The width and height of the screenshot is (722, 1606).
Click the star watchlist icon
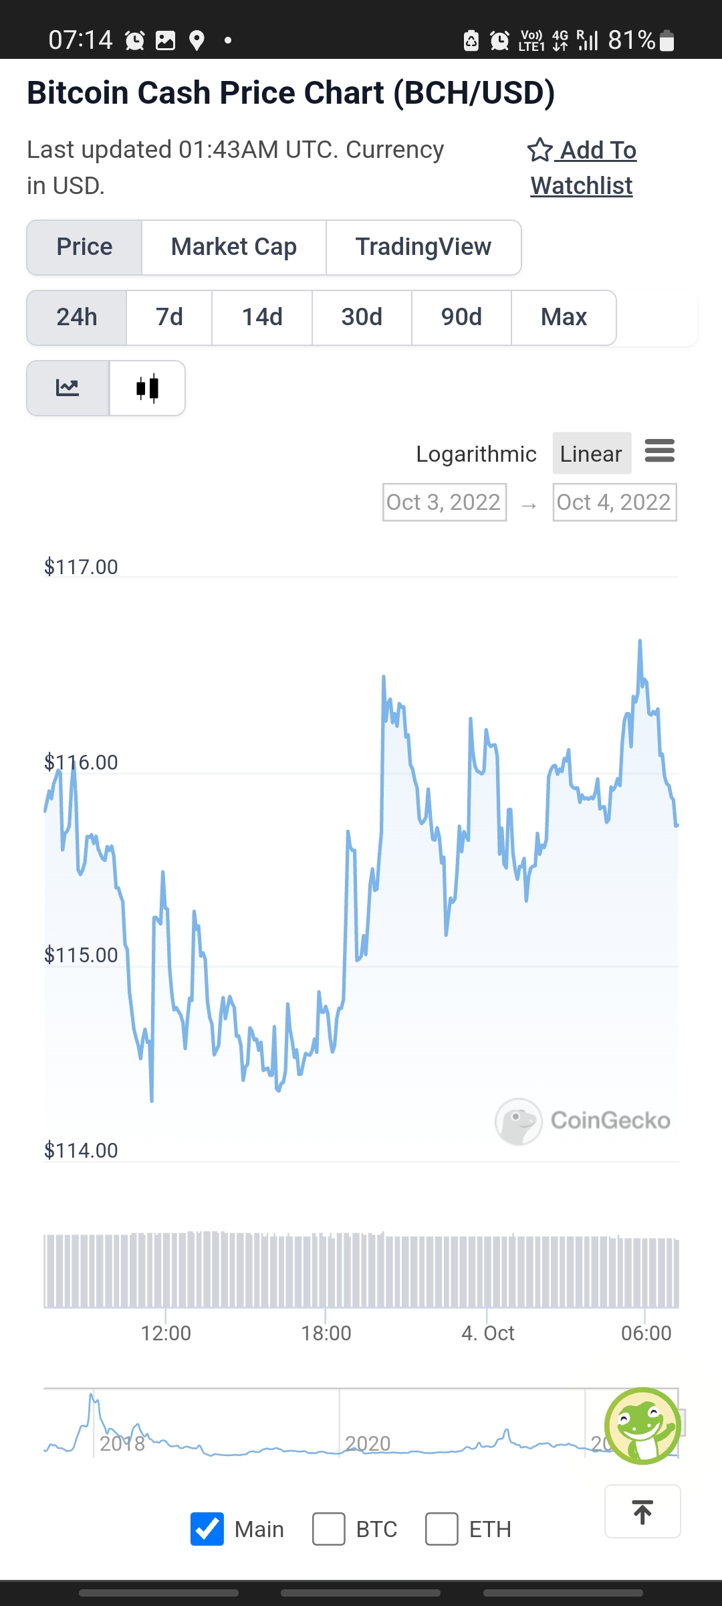coord(539,150)
